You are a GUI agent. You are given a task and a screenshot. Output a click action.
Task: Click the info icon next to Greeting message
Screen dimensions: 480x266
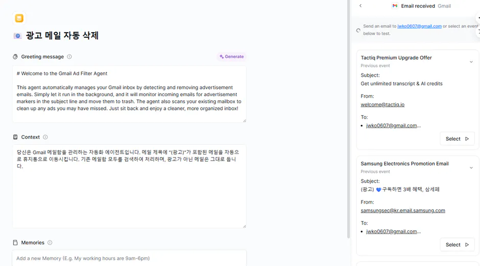coord(69,56)
